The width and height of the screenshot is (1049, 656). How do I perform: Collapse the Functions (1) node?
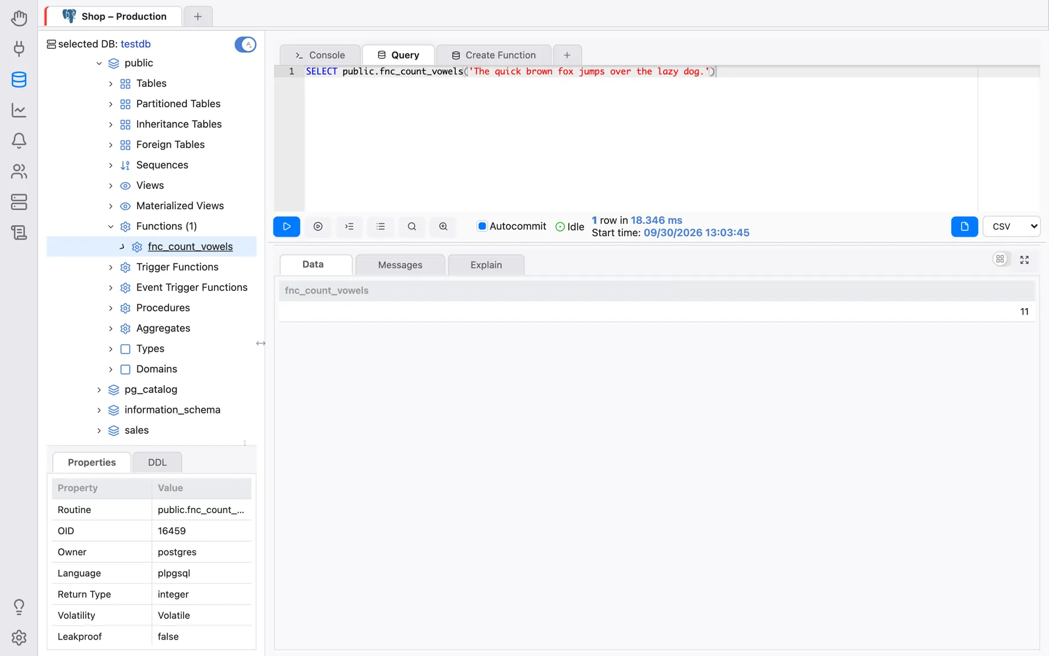(111, 226)
